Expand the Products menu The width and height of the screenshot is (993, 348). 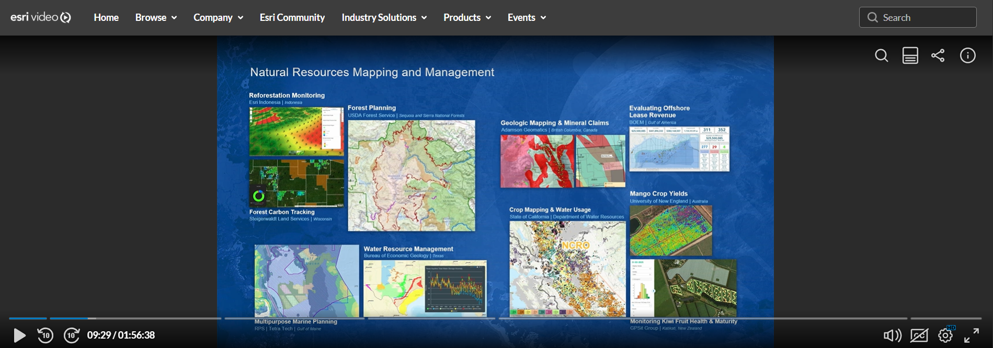pos(467,17)
